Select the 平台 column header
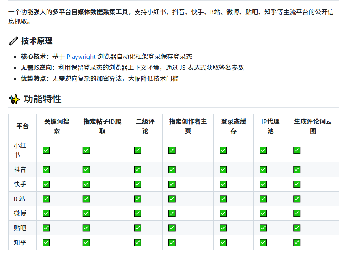This screenshot has width=348, height=257. tap(22, 126)
